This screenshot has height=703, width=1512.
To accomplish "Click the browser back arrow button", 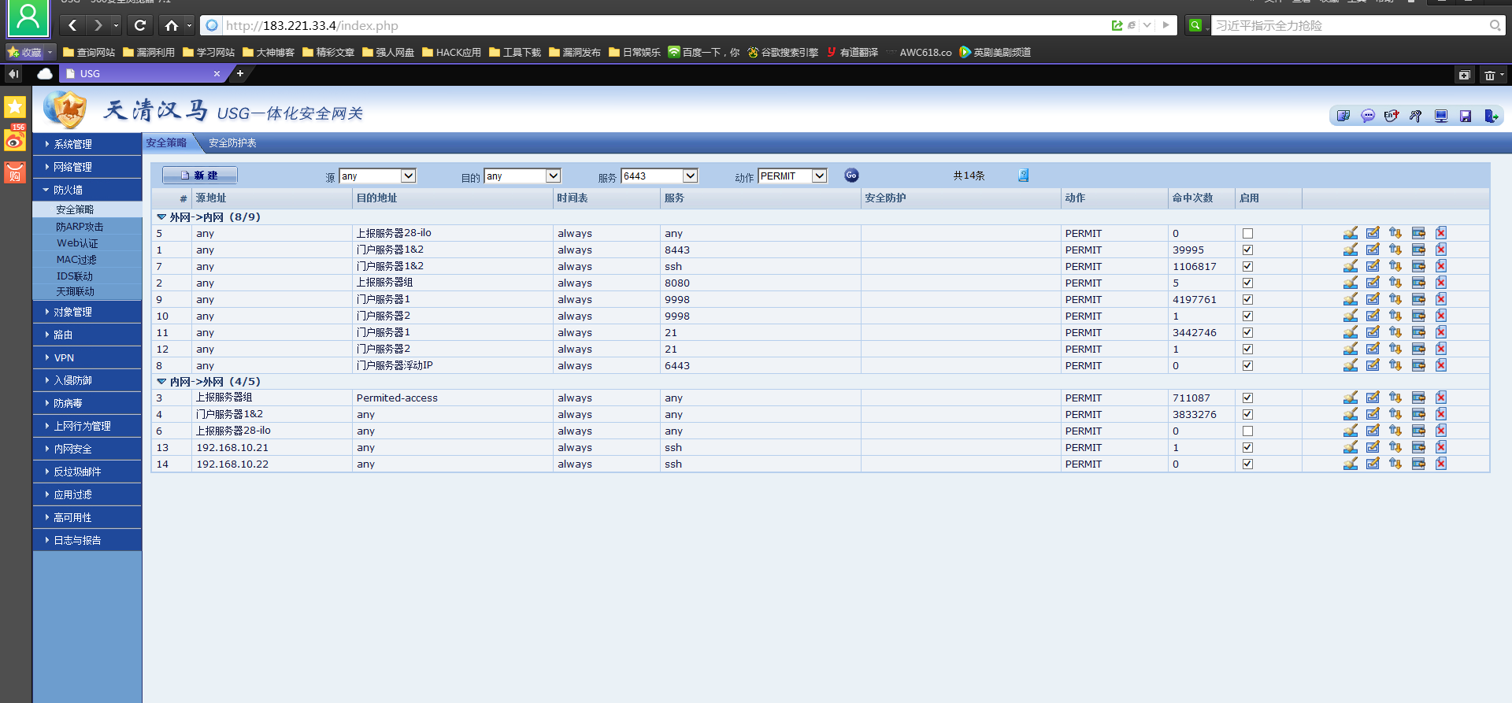I will [x=72, y=25].
